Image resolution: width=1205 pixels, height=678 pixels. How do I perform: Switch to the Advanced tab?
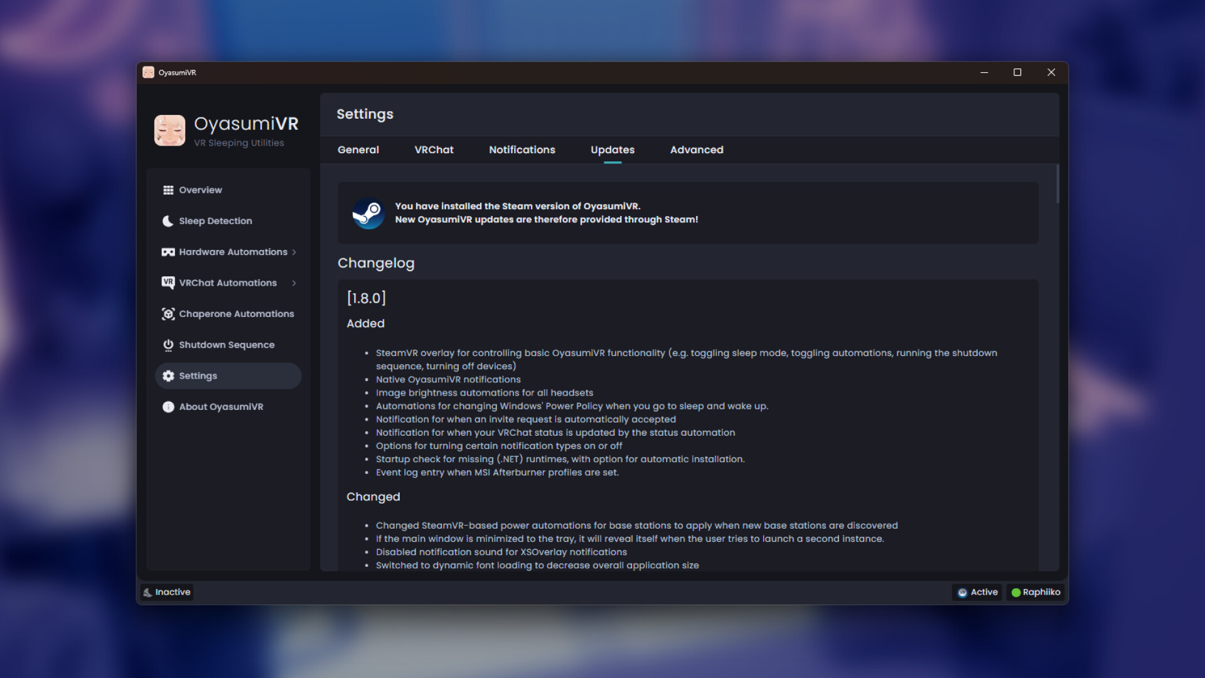pos(697,149)
